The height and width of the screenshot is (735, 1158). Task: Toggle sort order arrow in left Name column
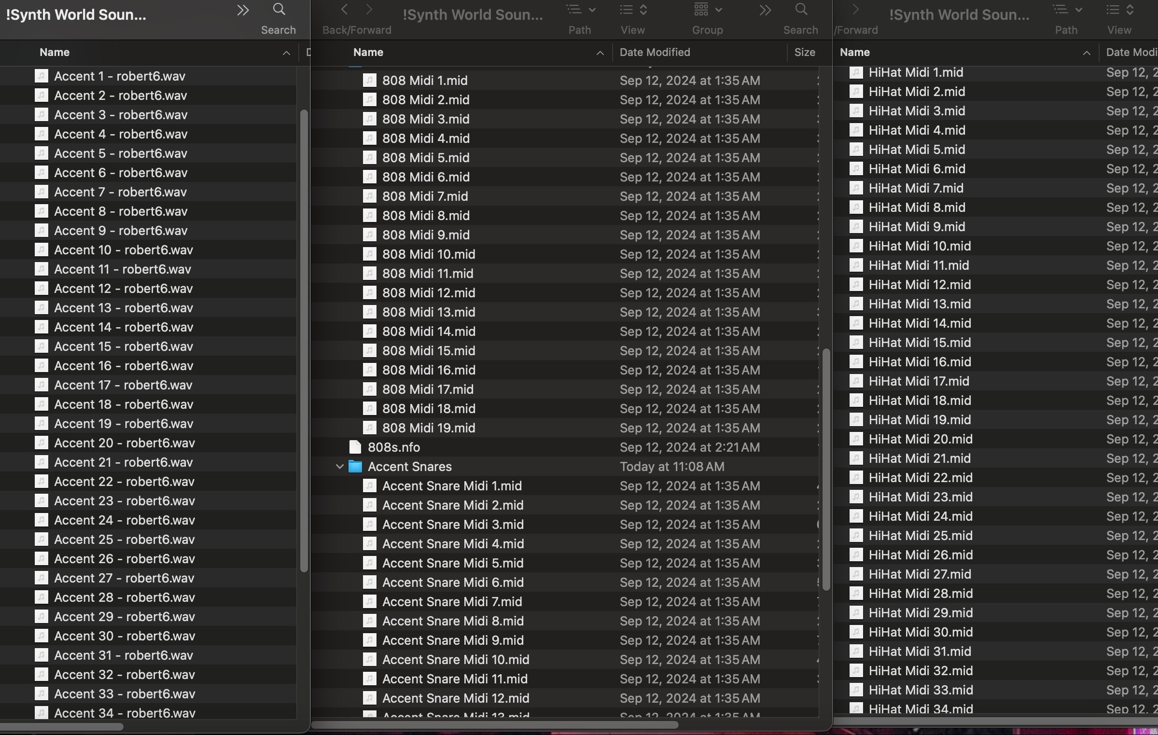point(286,53)
